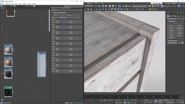Toggle the Layer 5 Mtl enable checkbox

click(81, 43)
